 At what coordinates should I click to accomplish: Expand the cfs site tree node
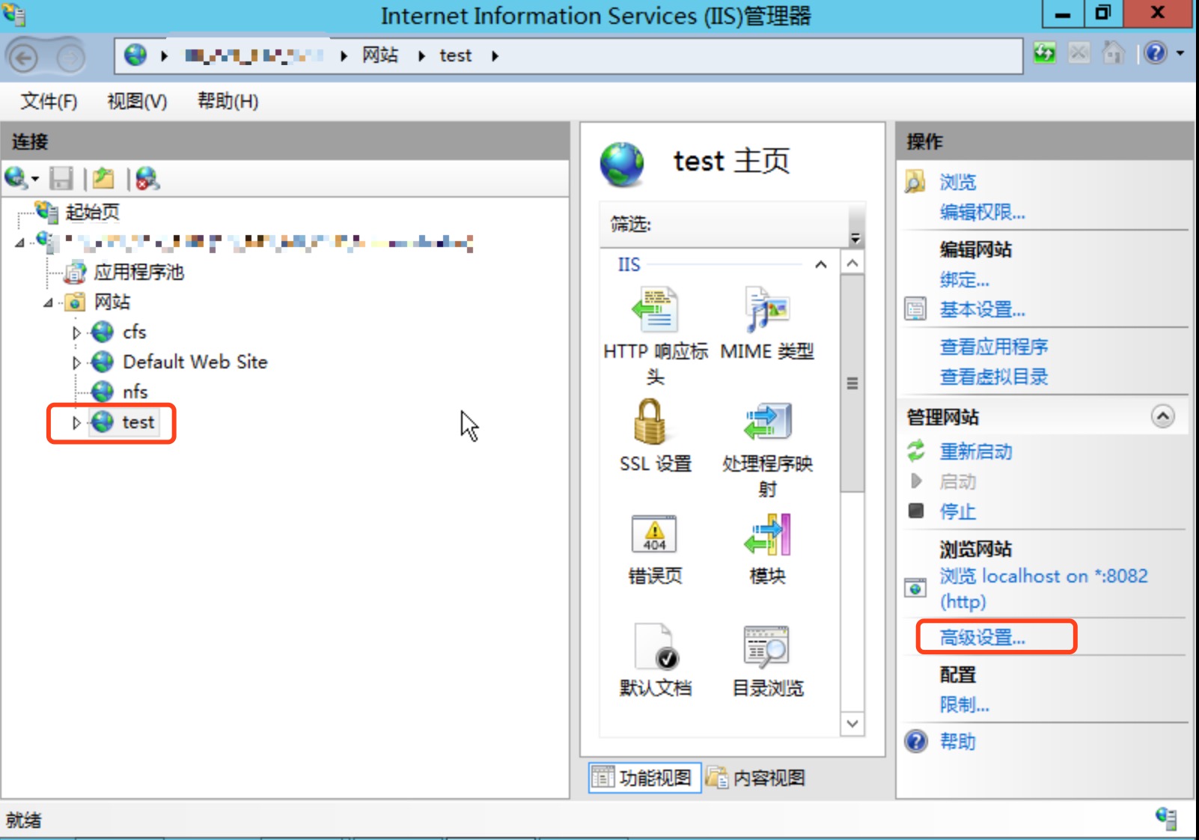point(76,332)
